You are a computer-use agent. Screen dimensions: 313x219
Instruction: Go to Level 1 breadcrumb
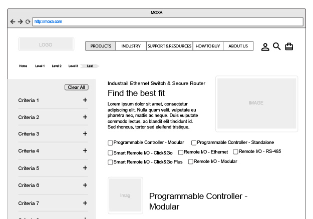[x=40, y=66]
